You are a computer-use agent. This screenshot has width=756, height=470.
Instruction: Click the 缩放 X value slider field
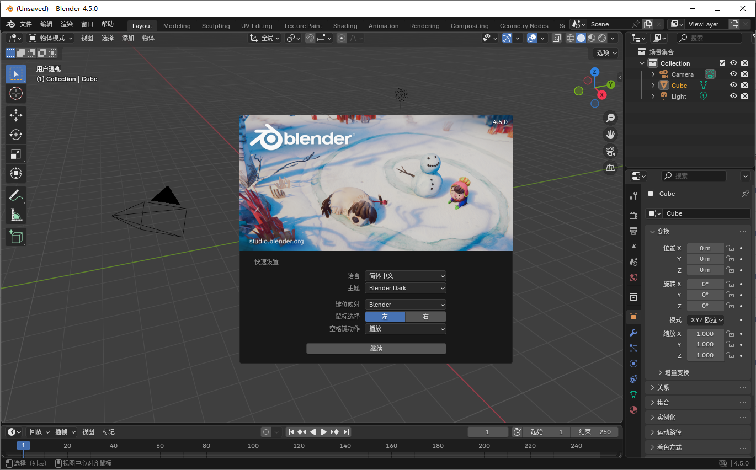pos(705,334)
